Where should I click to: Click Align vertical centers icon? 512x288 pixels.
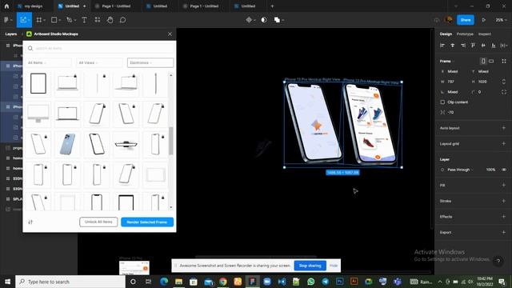point(483,46)
